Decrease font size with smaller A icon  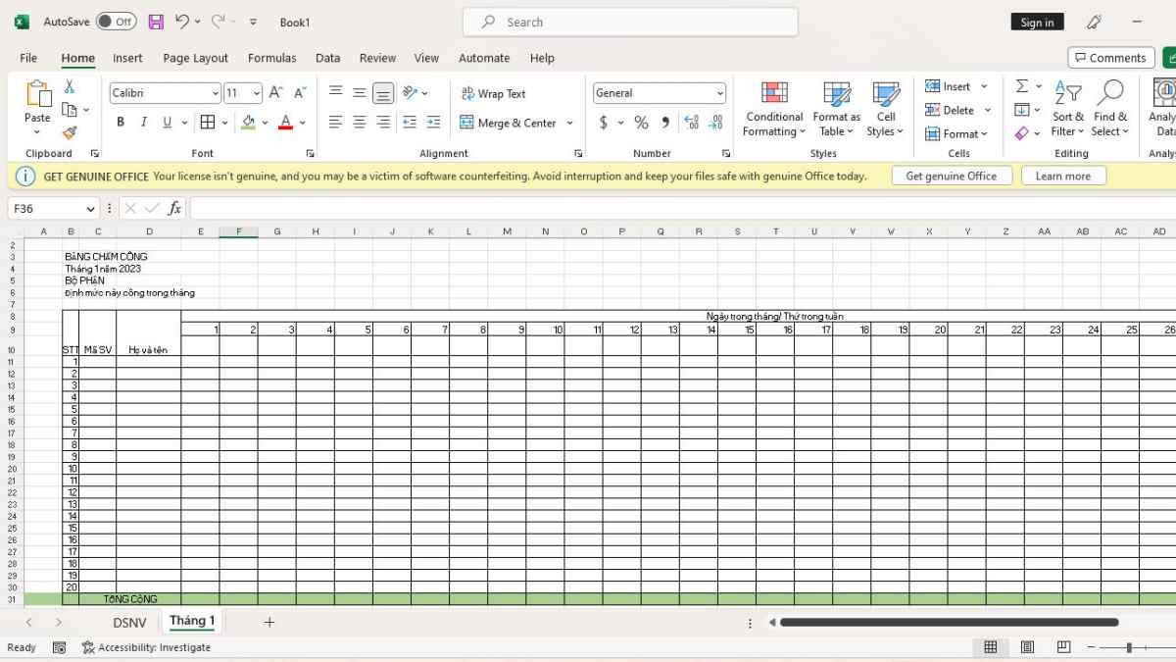tap(300, 93)
